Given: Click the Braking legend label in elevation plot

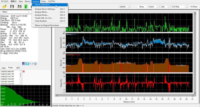Looking at the screenshot, I should [x=77, y=54].
